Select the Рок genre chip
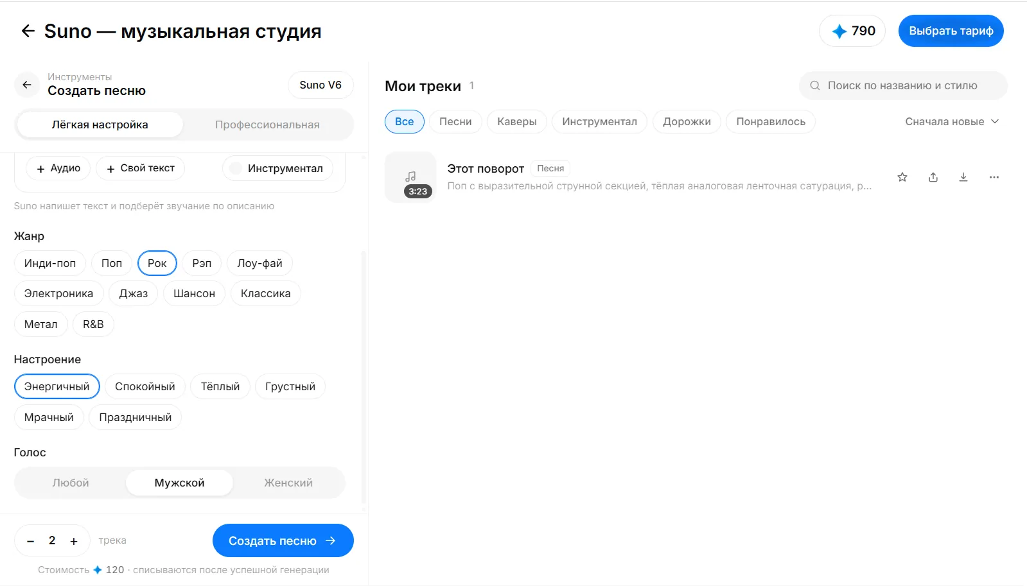 click(157, 263)
